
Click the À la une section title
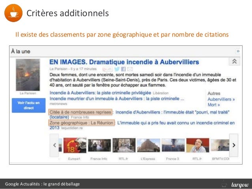[x=21, y=51]
